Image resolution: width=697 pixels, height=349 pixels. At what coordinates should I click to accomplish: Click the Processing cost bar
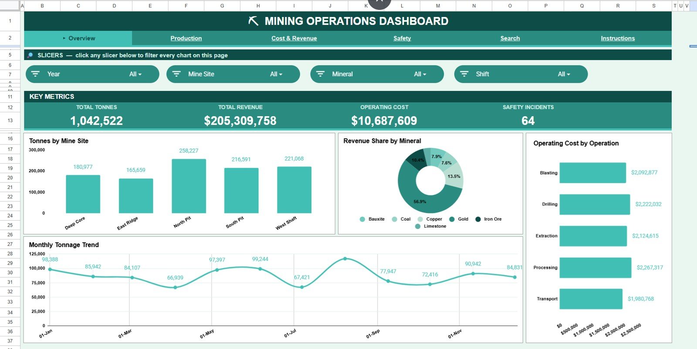point(595,268)
